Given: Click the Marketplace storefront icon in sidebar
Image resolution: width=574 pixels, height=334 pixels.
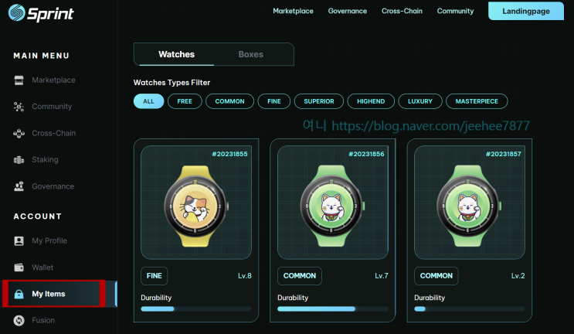Looking at the screenshot, I should [19, 80].
